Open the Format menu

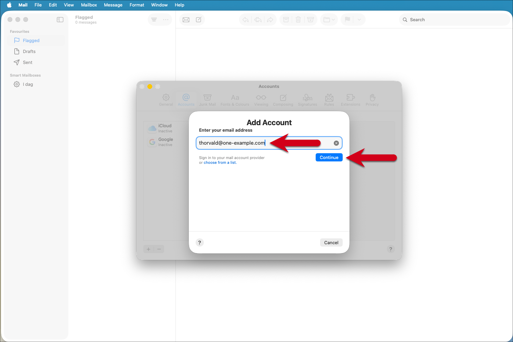[x=136, y=5]
